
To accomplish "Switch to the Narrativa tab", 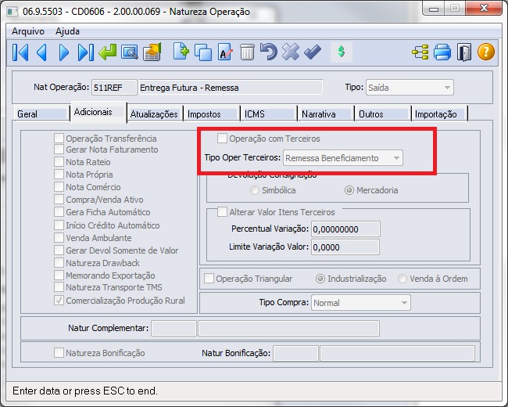I will (326, 114).
